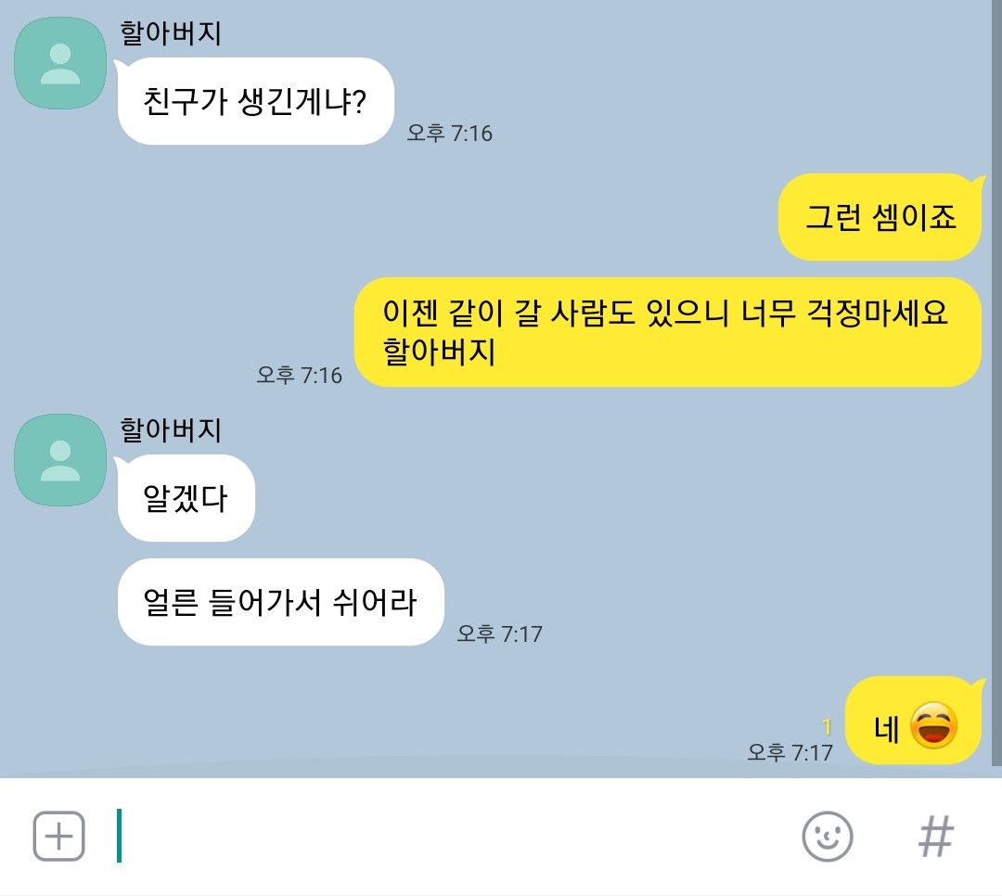The width and height of the screenshot is (1002, 896).
Task: Tap the hashtag search icon
Action: (936, 837)
